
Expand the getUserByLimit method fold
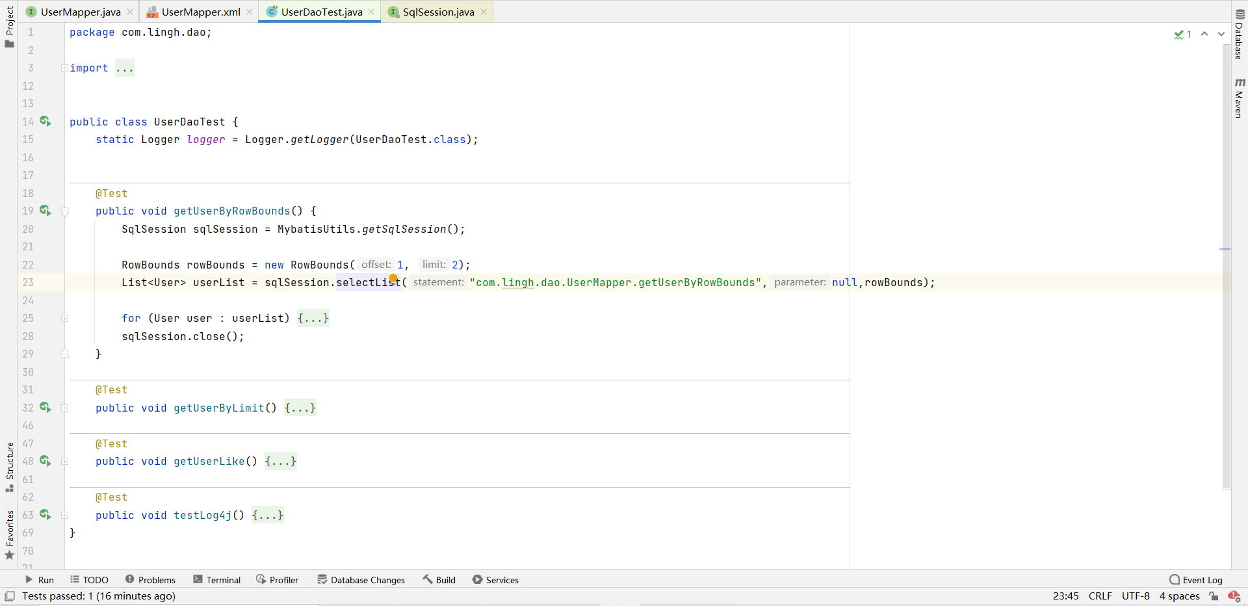pos(64,408)
